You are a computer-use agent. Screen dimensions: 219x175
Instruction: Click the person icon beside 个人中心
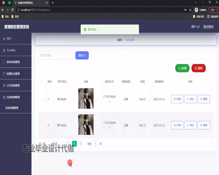pos(4,50)
